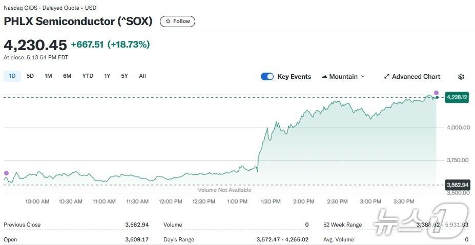Select the 1D time range tab

12,76
